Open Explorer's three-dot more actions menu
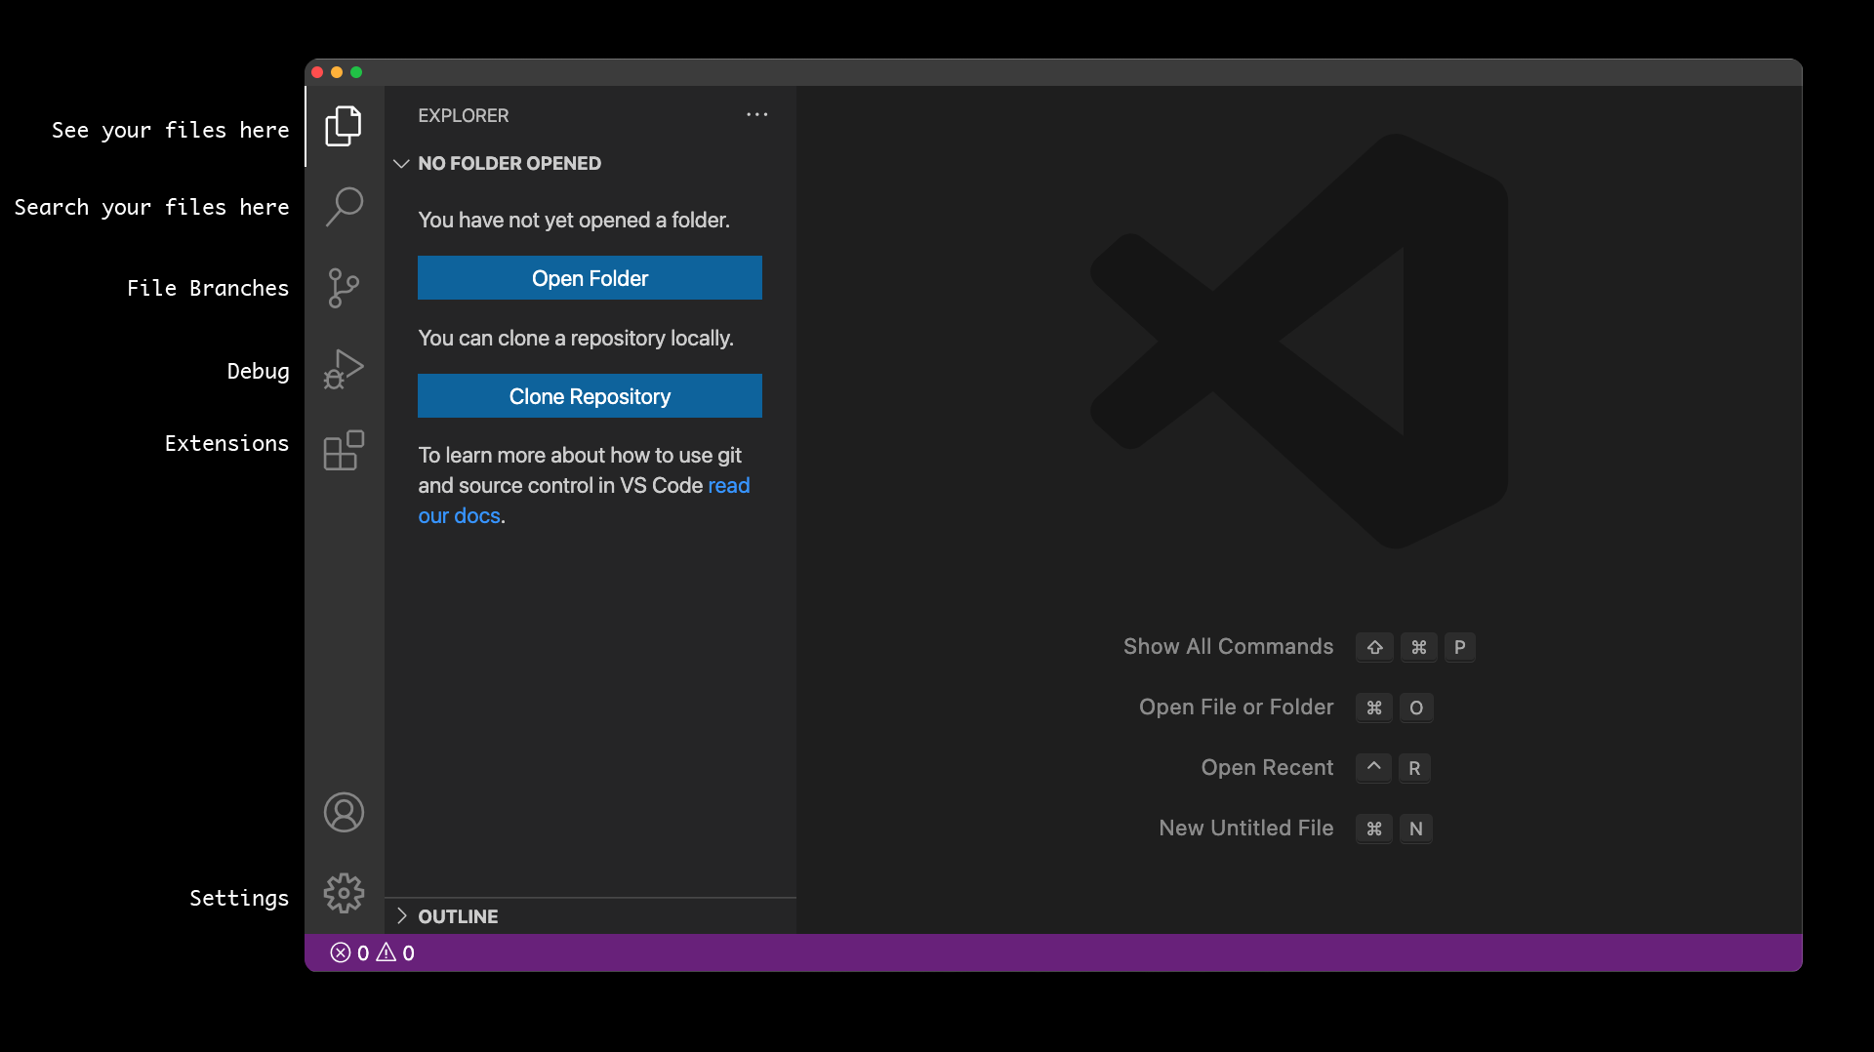Screen dimensions: 1874x1052 756,115
